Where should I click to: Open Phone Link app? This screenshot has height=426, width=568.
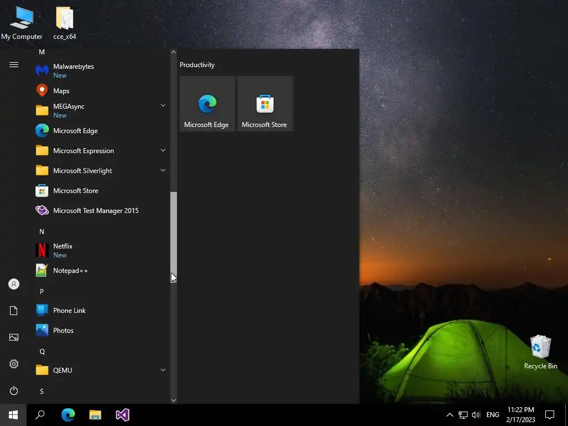[x=101, y=310]
